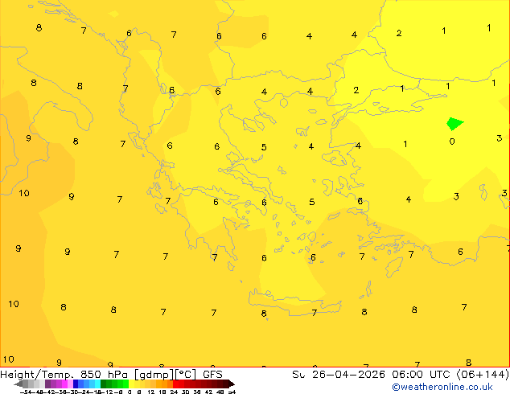Choose the gray legend swatch
Viewport: 510px width, 394px height.
pyautogui.click(x=25, y=384)
